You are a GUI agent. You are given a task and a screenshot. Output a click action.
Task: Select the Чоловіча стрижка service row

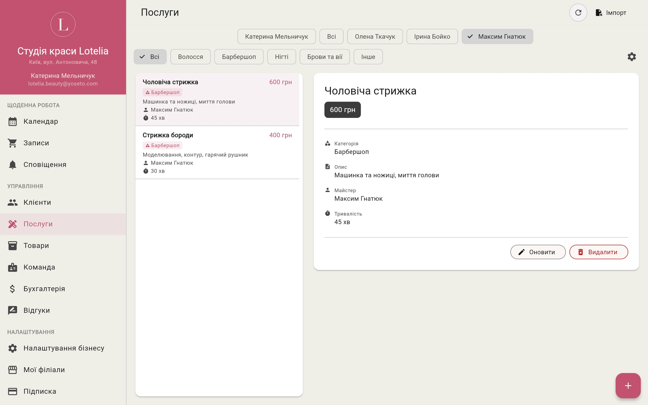click(x=217, y=99)
